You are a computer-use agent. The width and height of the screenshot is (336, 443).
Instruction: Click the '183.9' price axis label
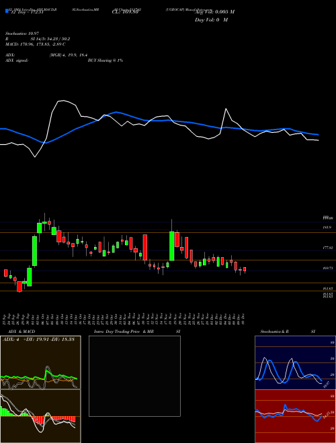click(327, 228)
